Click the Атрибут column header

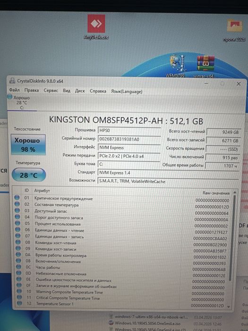tap(42, 191)
